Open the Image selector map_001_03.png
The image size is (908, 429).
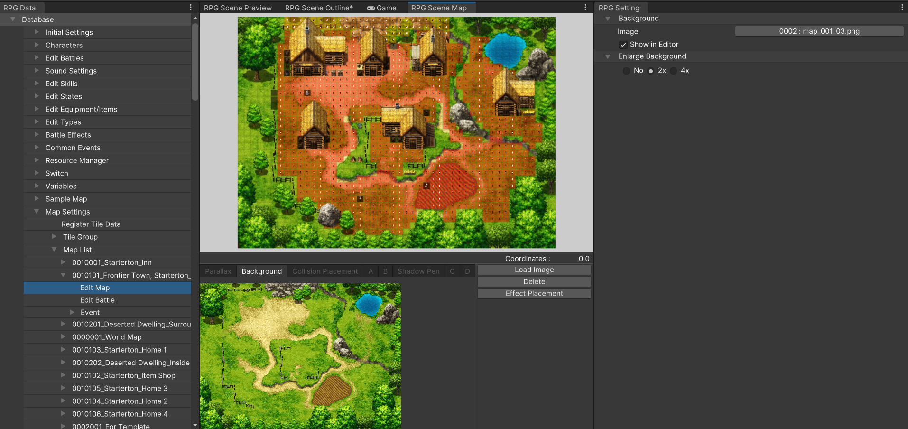(819, 31)
